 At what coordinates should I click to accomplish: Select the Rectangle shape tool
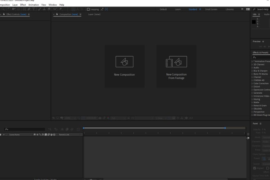24,9
